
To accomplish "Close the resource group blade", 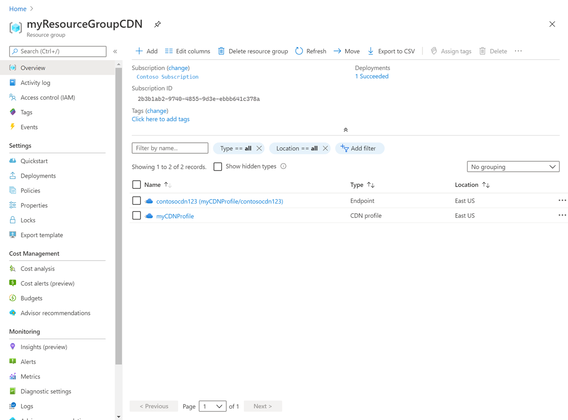I will tap(552, 24).
